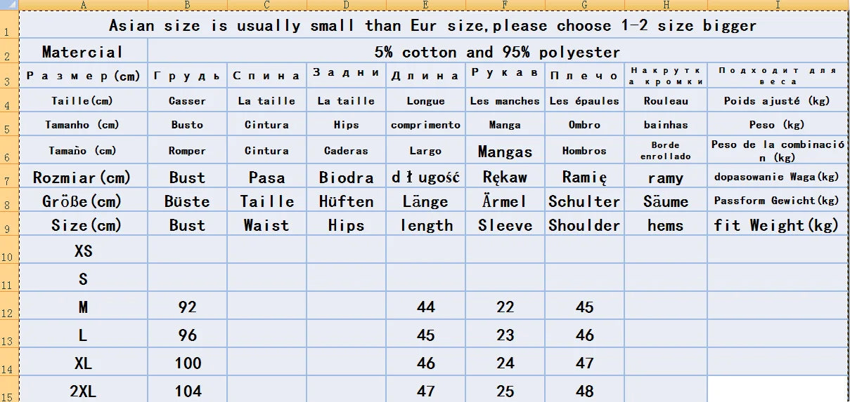This screenshot has height=402, width=850.
Task: Click column header H
Action: [x=665, y=5]
